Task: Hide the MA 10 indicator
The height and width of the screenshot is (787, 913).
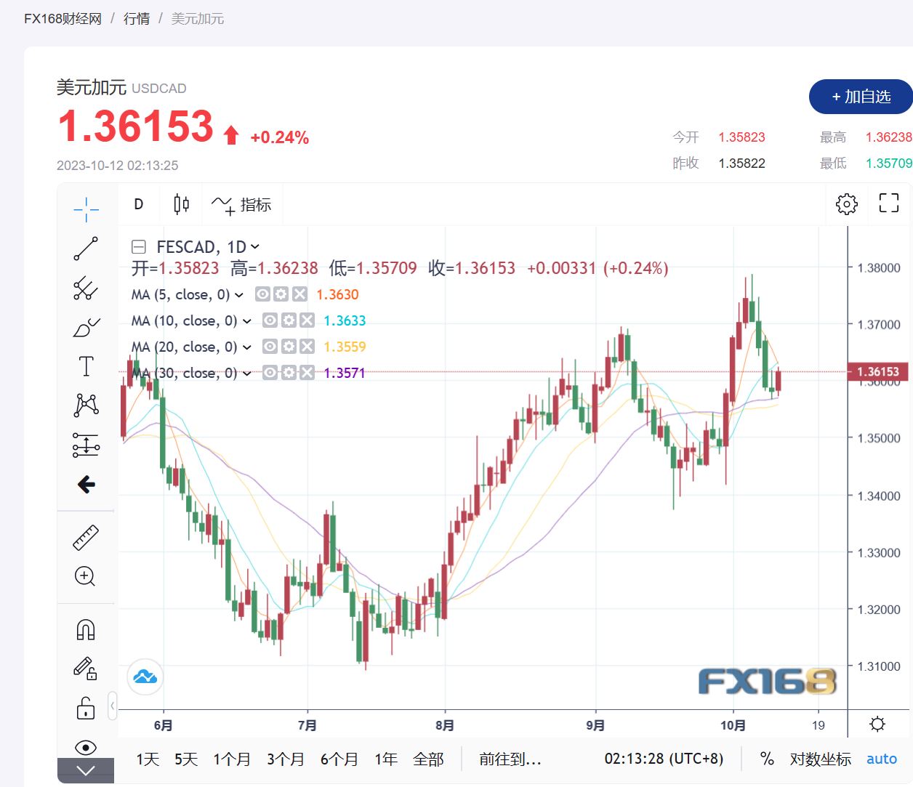Action: 270,320
